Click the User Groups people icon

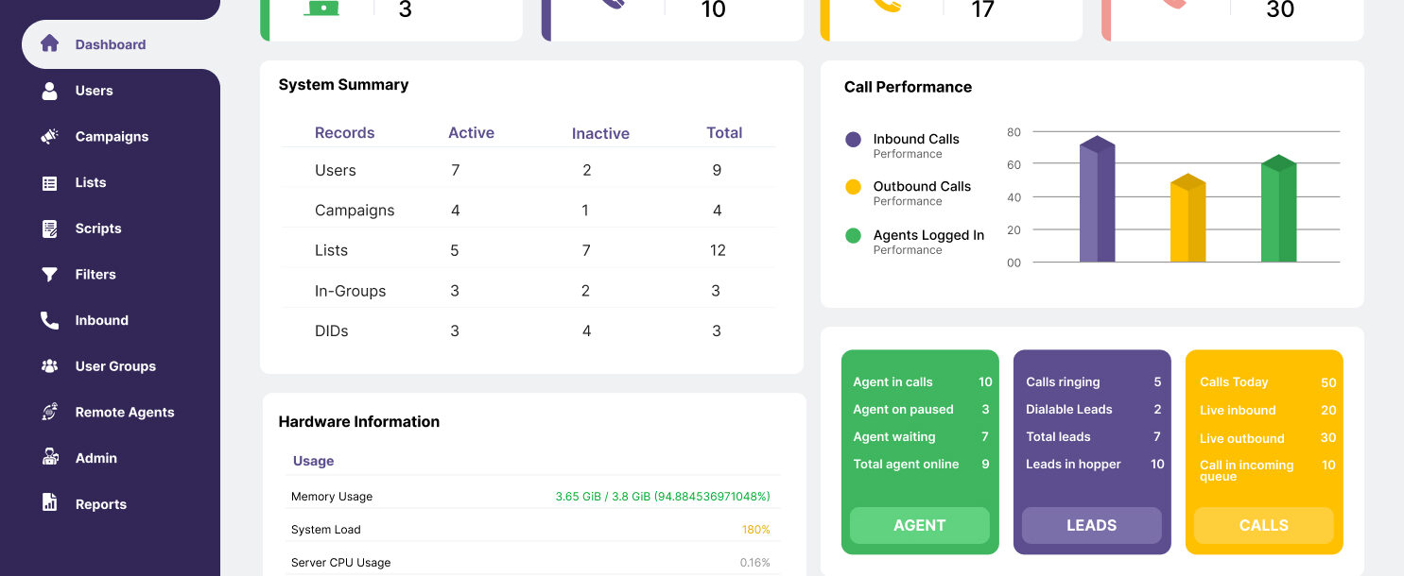coord(50,366)
